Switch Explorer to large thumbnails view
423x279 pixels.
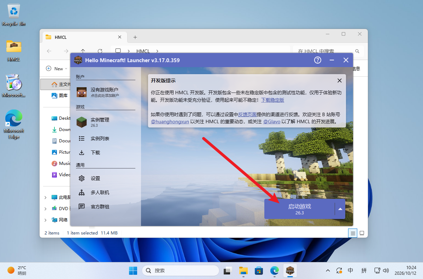tap(362, 233)
